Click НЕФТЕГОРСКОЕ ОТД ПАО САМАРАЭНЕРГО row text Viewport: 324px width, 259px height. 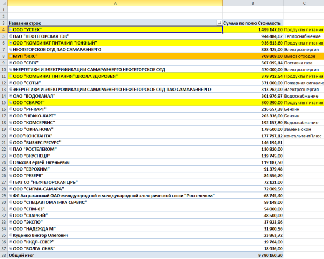pyautogui.click(x=57, y=49)
